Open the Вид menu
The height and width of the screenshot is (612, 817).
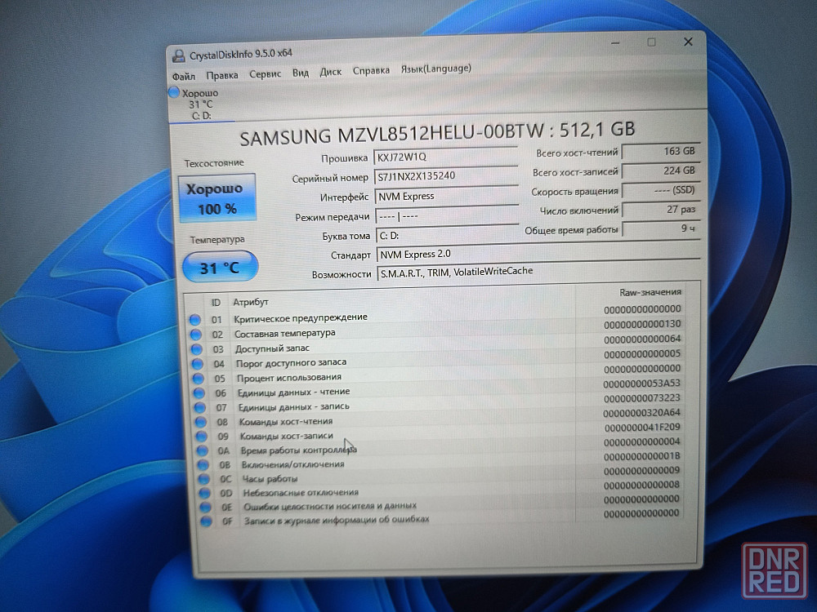[x=300, y=73]
